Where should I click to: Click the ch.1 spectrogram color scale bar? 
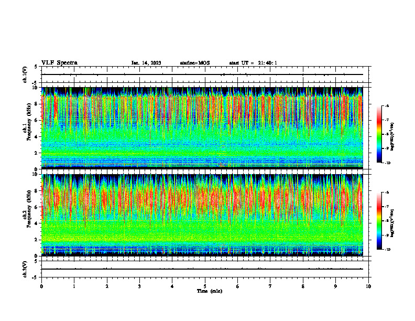(379, 134)
